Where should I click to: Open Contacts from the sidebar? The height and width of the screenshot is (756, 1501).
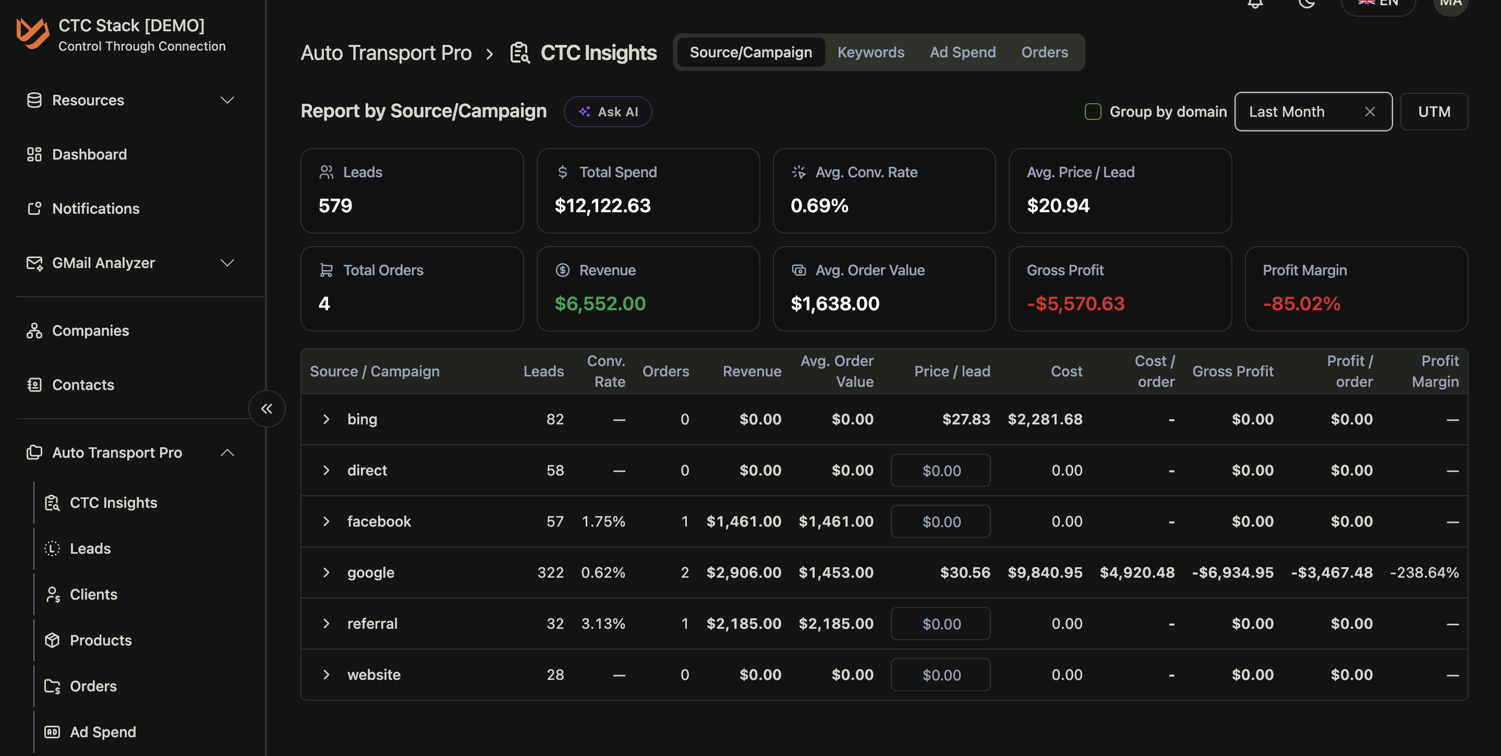pyautogui.click(x=83, y=384)
